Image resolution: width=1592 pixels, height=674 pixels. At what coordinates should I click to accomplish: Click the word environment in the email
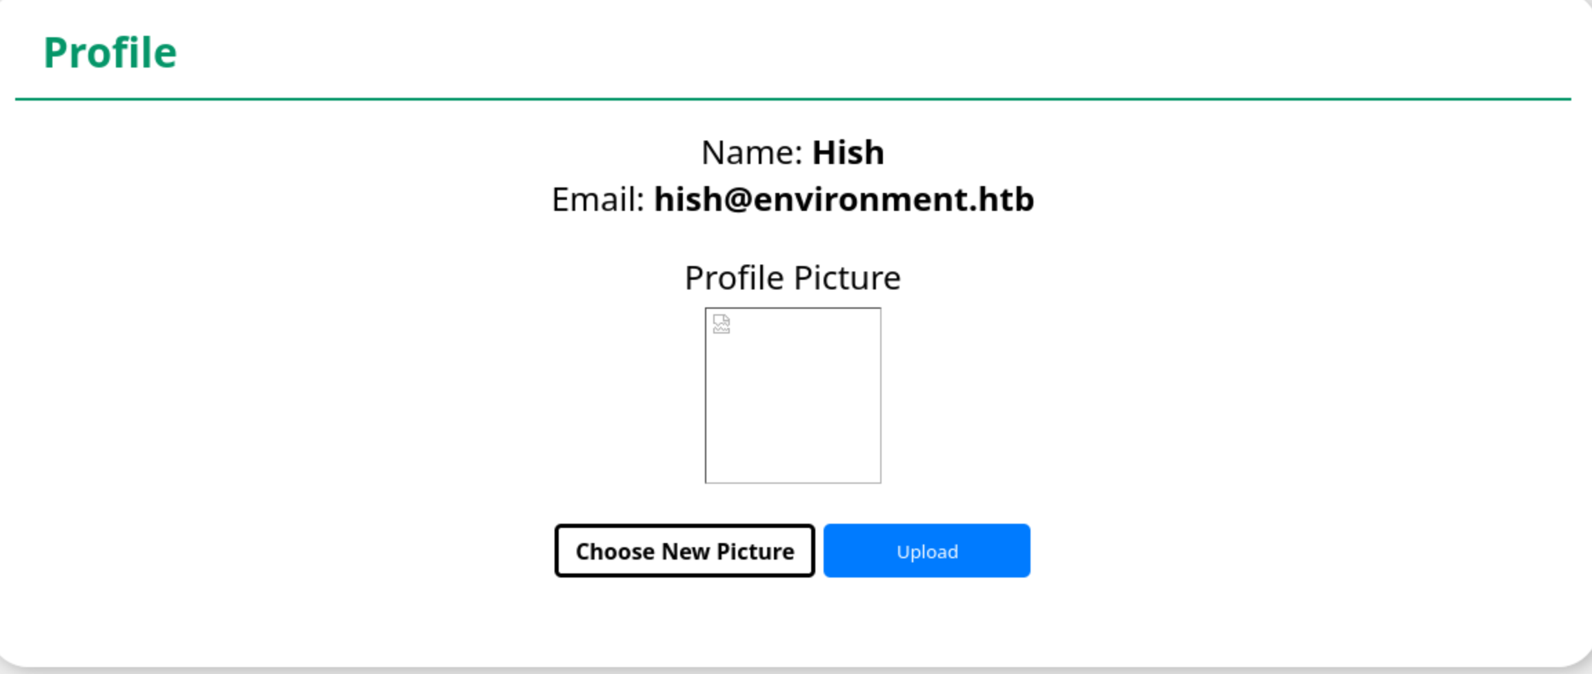point(862,200)
